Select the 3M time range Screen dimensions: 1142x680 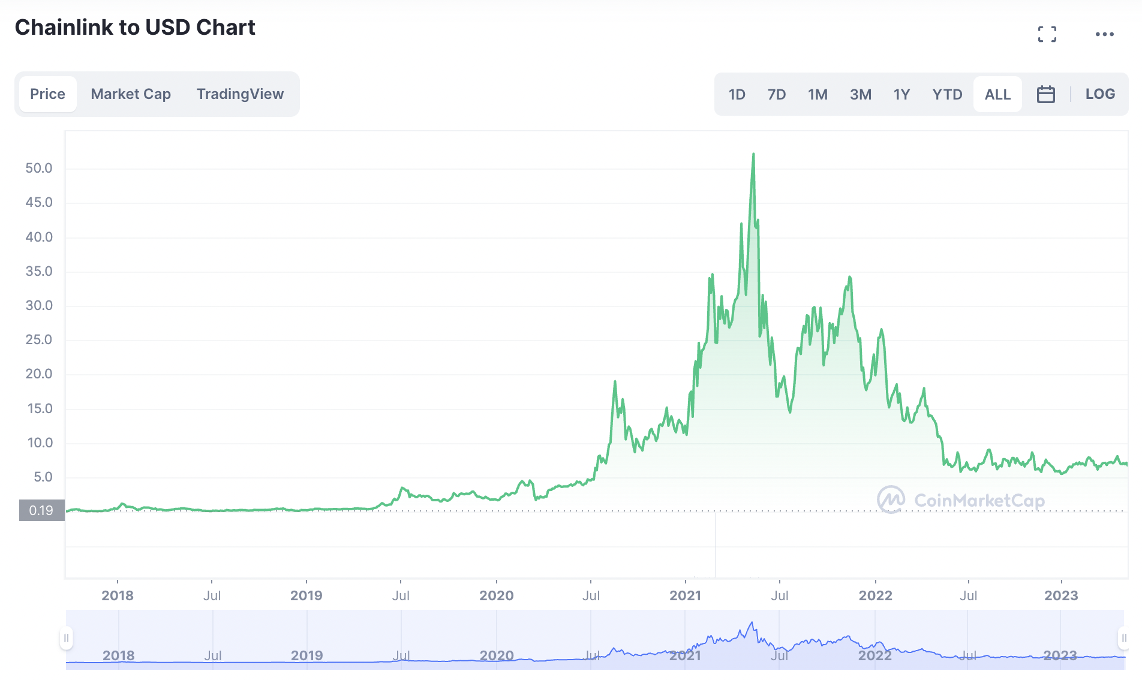pyautogui.click(x=861, y=94)
